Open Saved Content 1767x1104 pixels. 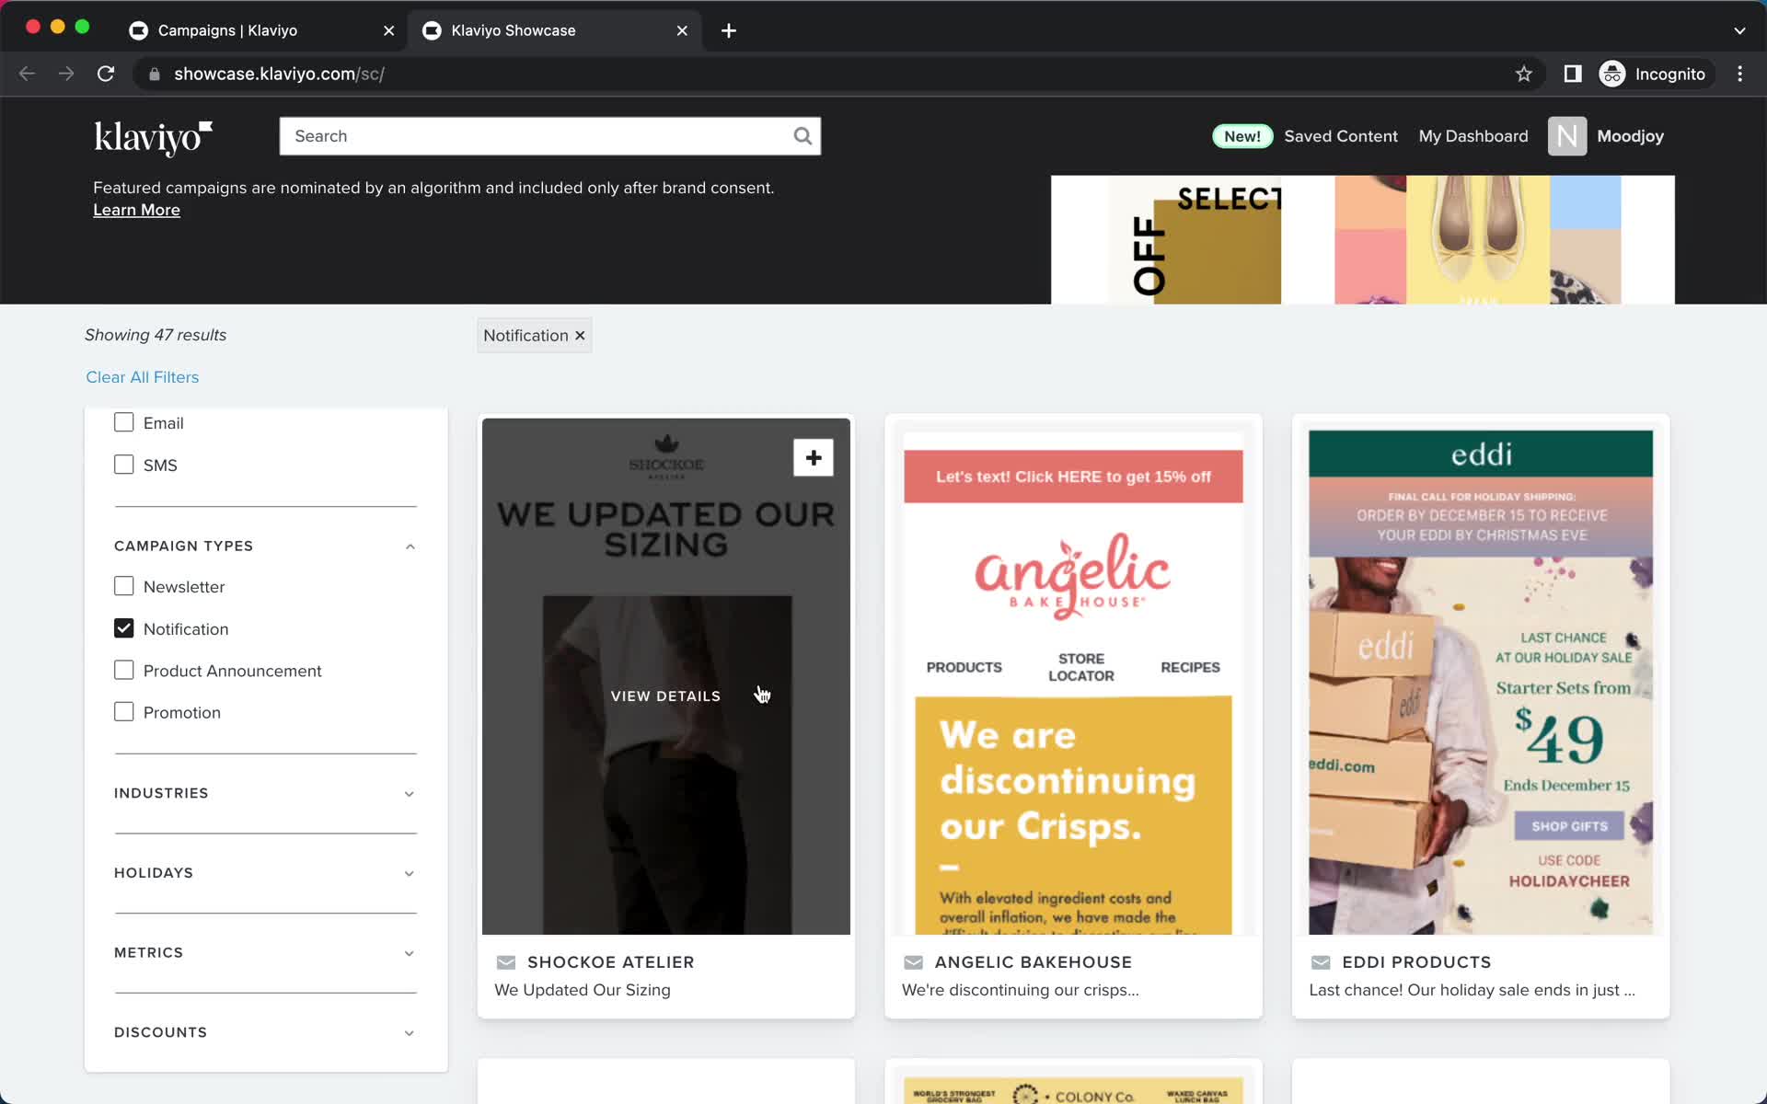pyautogui.click(x=1340, y=136)
